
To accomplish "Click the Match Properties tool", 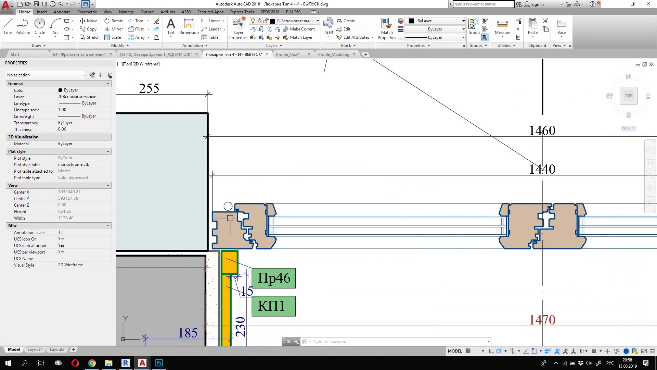I will (x=387, y=29).
